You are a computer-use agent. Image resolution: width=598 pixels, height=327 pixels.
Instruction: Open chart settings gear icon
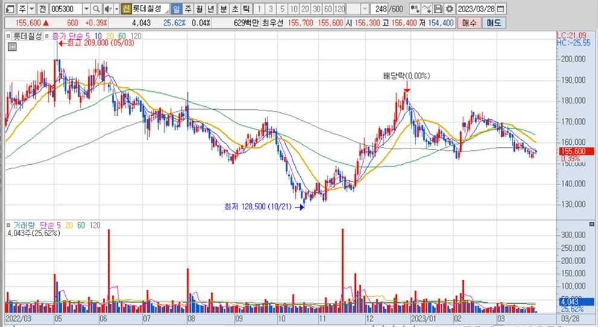pos(449,9)
